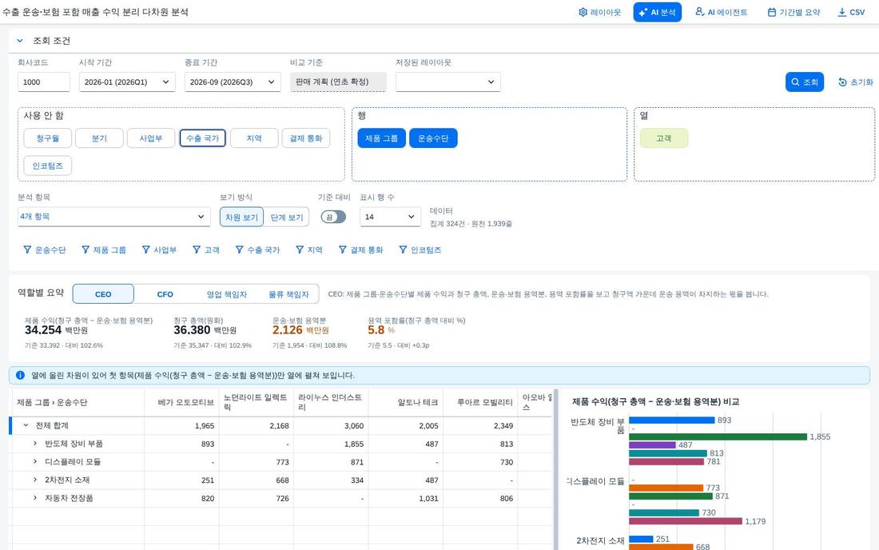This screenshot has height=550, width=879.
Task: Click the AI 분석 button
Action: (x=657, y=12)
